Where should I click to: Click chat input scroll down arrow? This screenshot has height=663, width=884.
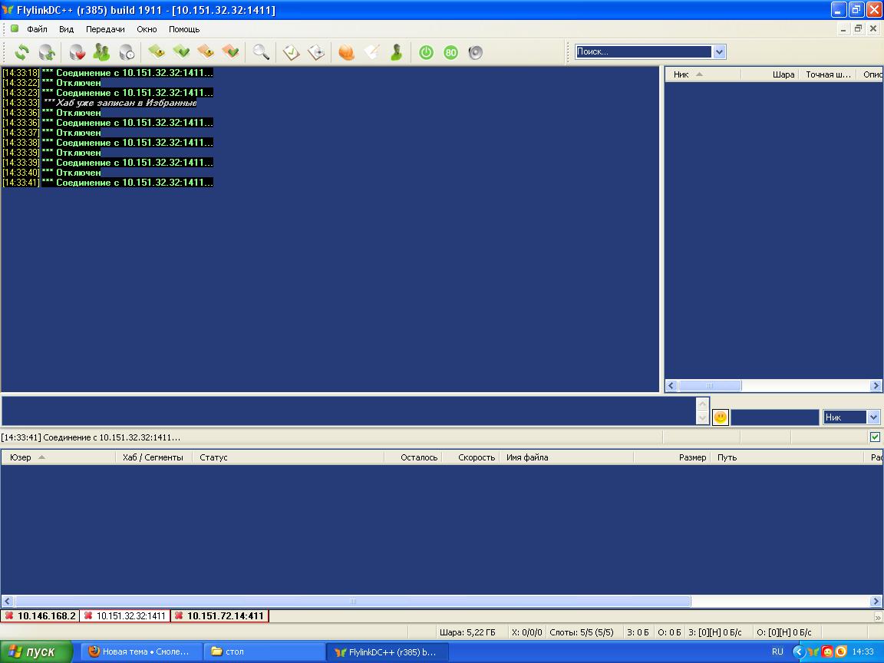[x=702, y=417]
